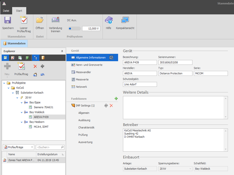Image resolution: width=234 pixels, height=175 pixels.
Task: Open Allgemein under IMP Settings
Action: (x=84, y=113)
